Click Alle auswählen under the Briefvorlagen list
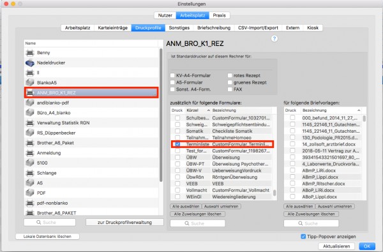 click(x=299, y=206)
